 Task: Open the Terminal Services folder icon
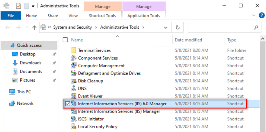pyautogui.click(x=74, y=50)
